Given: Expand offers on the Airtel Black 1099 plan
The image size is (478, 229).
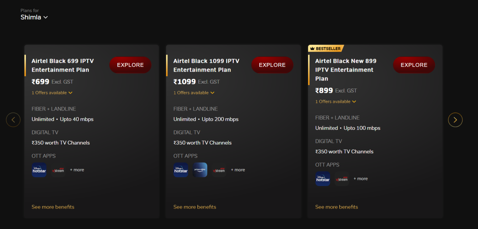Looking at the screenshot, I should tap(194, 93).
